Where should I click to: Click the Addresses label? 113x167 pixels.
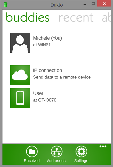(56, 160)
